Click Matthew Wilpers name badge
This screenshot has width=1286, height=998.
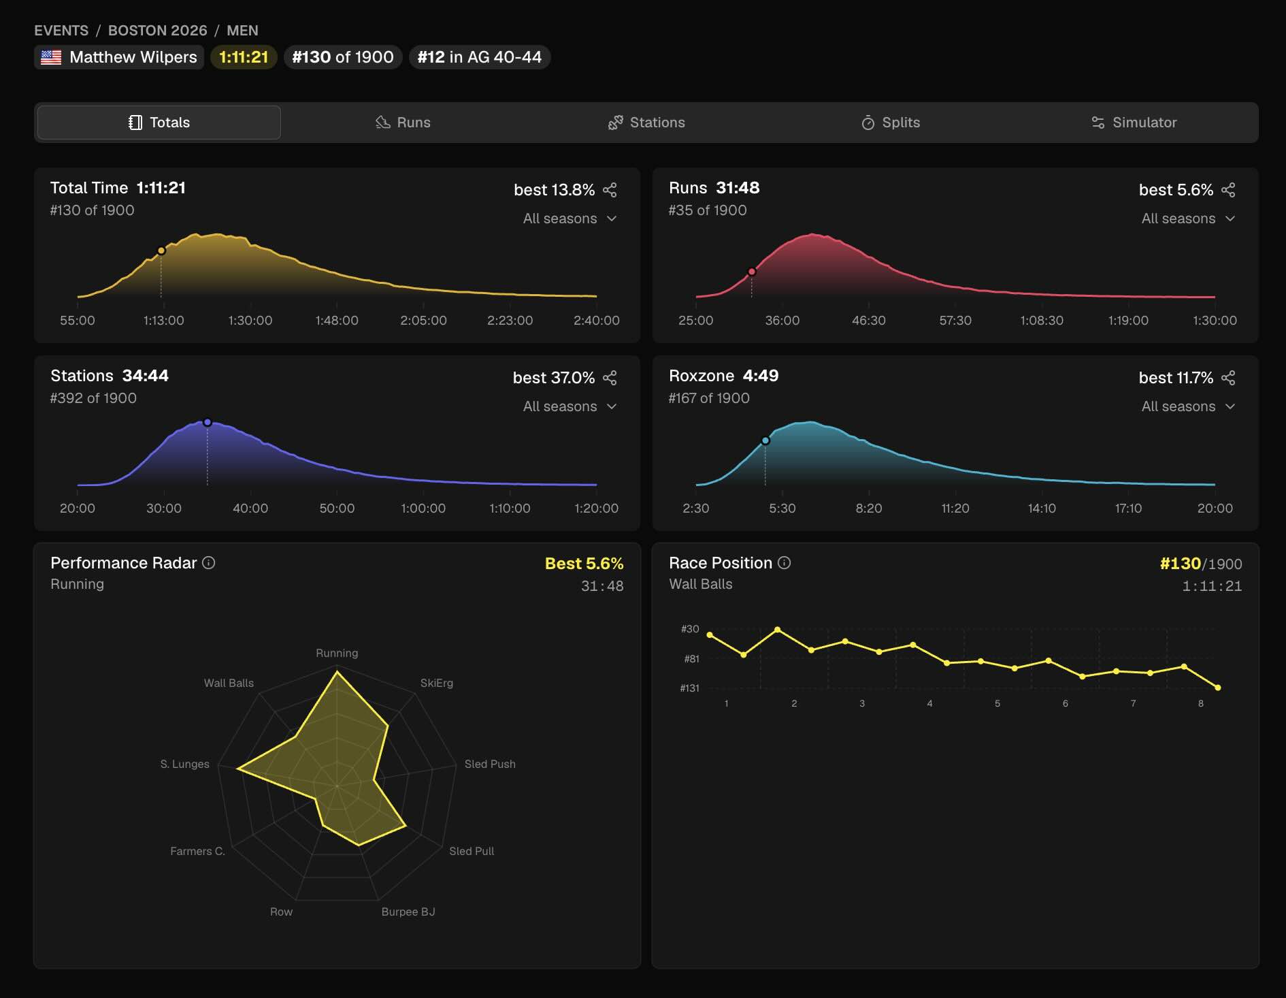(119, 57)
